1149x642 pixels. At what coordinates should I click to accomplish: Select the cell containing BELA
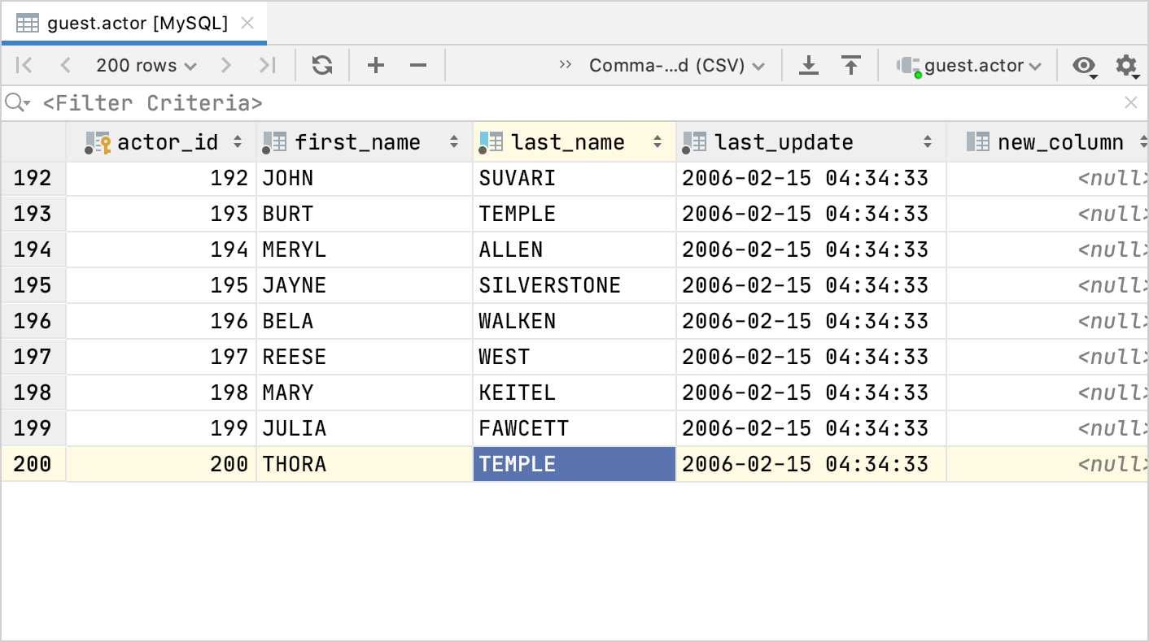click(x=365, y=321)
